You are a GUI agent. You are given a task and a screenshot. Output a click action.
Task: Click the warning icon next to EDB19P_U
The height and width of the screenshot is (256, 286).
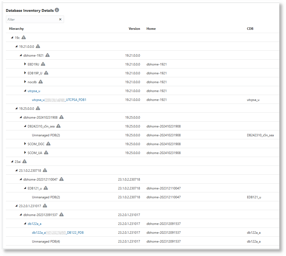(46, 73)
